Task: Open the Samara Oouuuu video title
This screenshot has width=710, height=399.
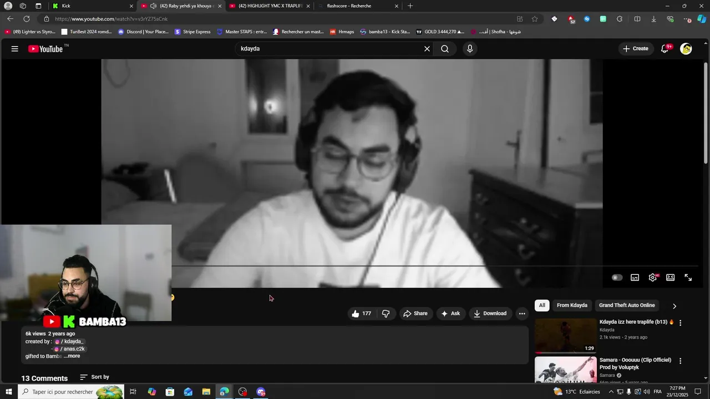Action: [636, 364]
